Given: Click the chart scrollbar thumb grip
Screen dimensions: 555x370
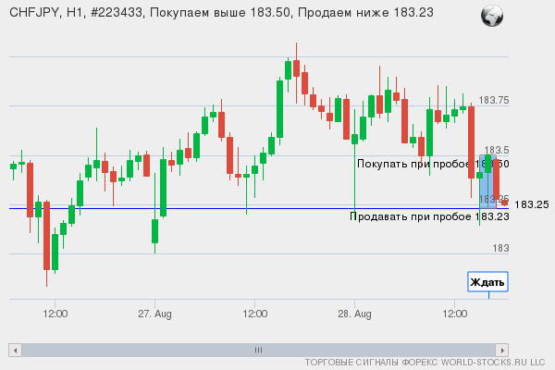Looking at the screenshot, I should coord(258,351).
